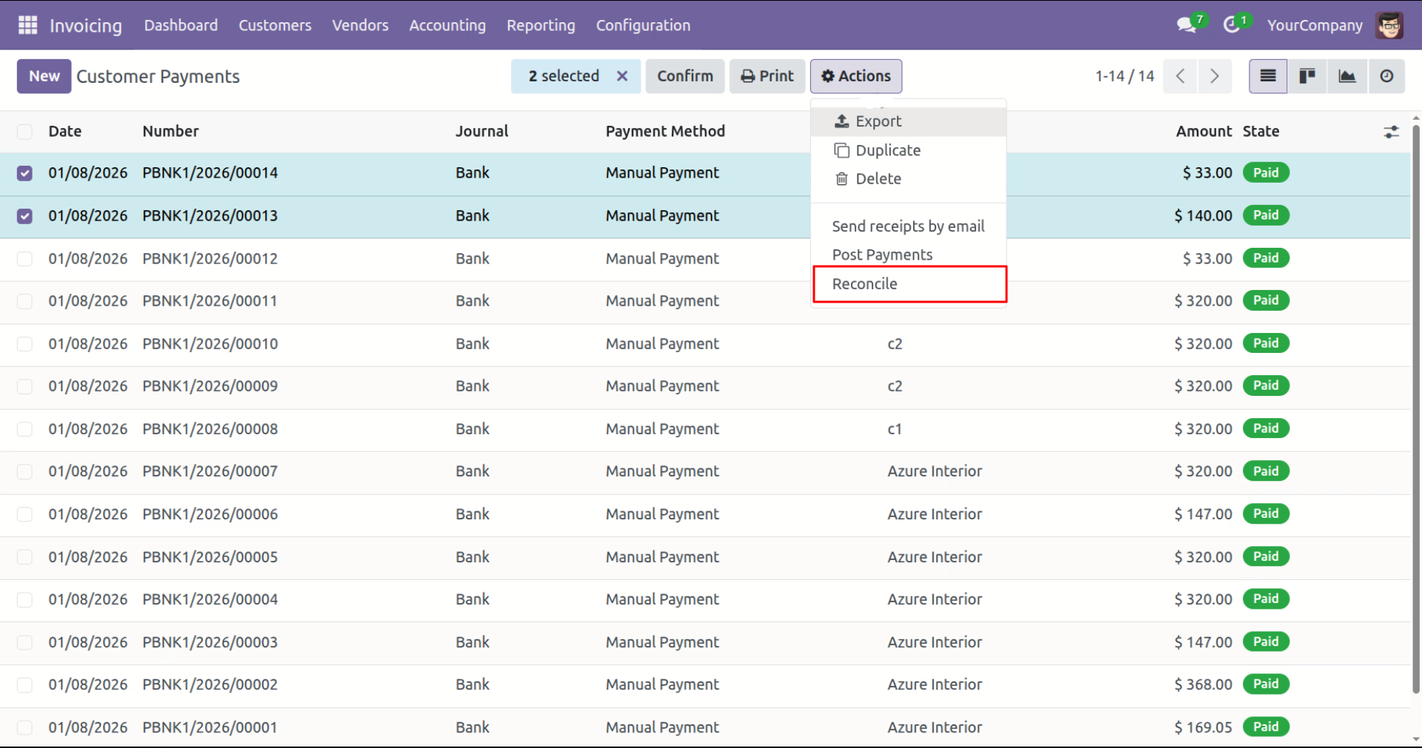Image resolution: width=1422 pixels, height=748 pixels.
Task: Clear selection with the X icon
Action: [x=622, y=76]
